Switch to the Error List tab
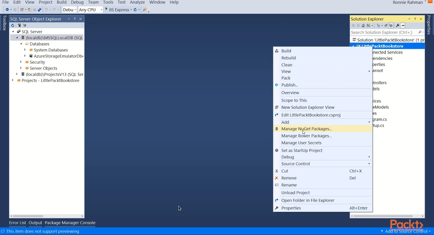The image size is (434, 235). pyautogui.click(x=17, y=223)
